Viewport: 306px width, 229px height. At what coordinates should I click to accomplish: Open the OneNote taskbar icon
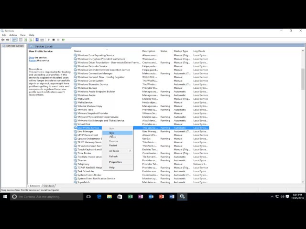(141, 197)
